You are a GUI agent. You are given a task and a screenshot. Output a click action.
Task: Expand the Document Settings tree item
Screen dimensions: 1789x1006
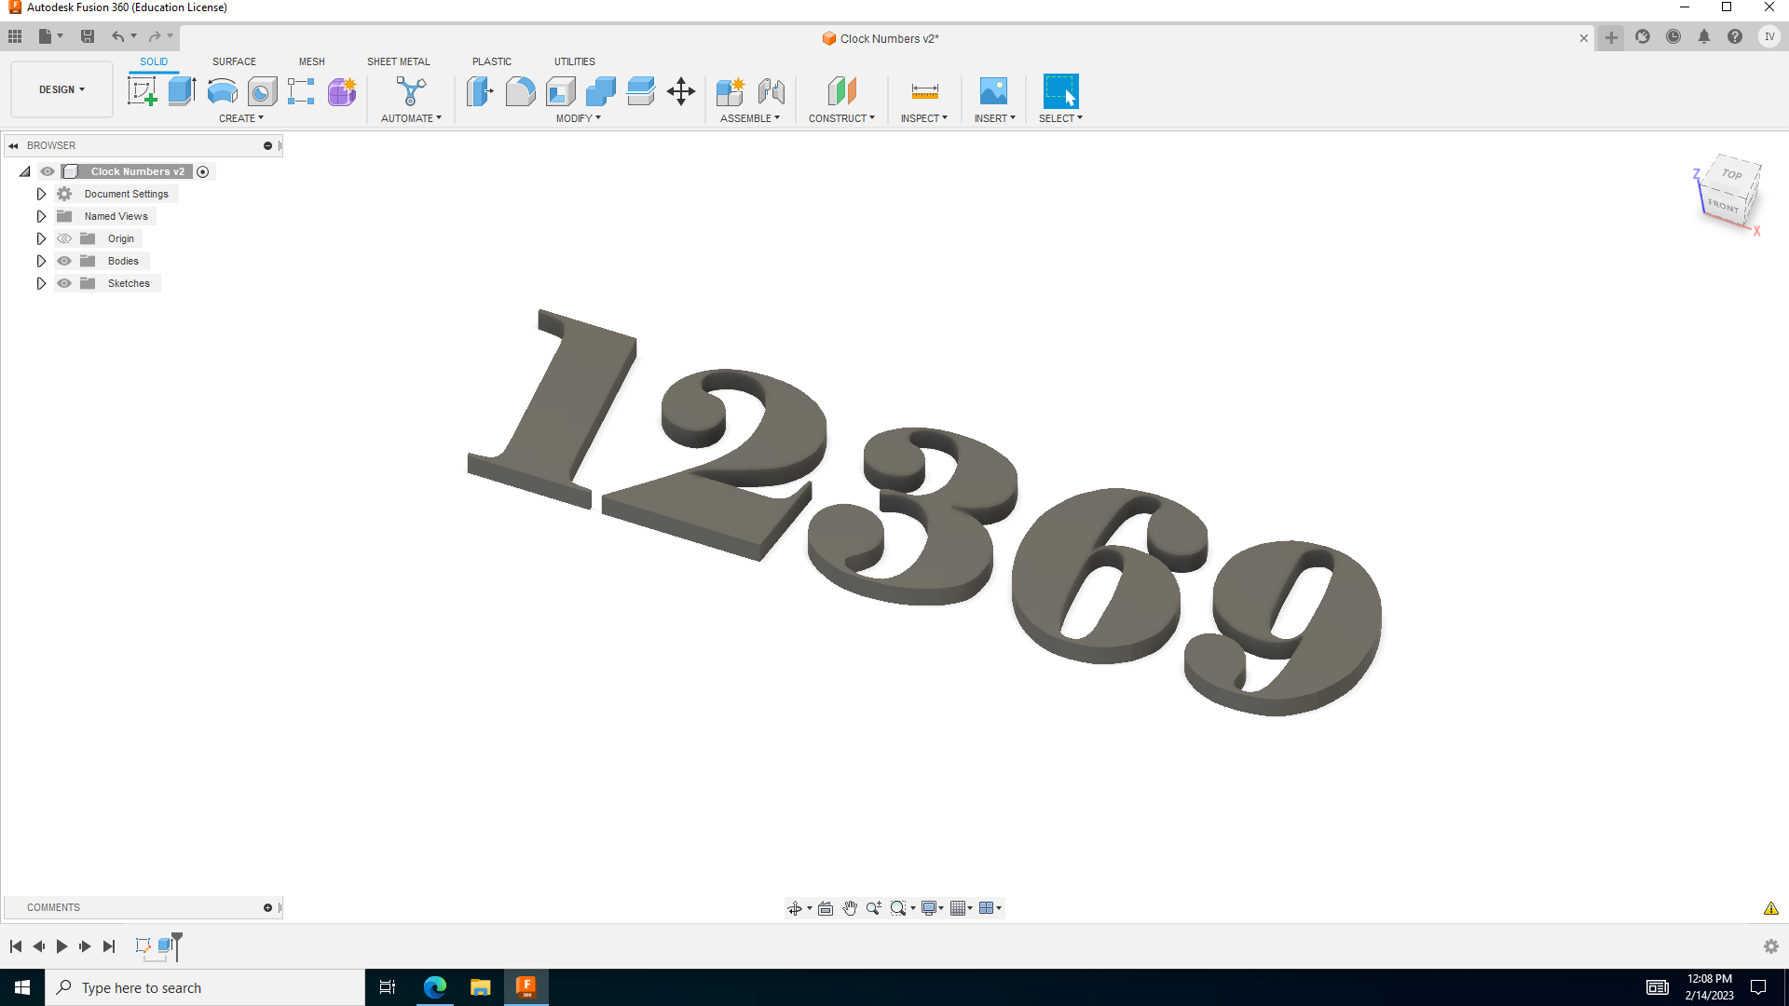[x=41, y=194]
